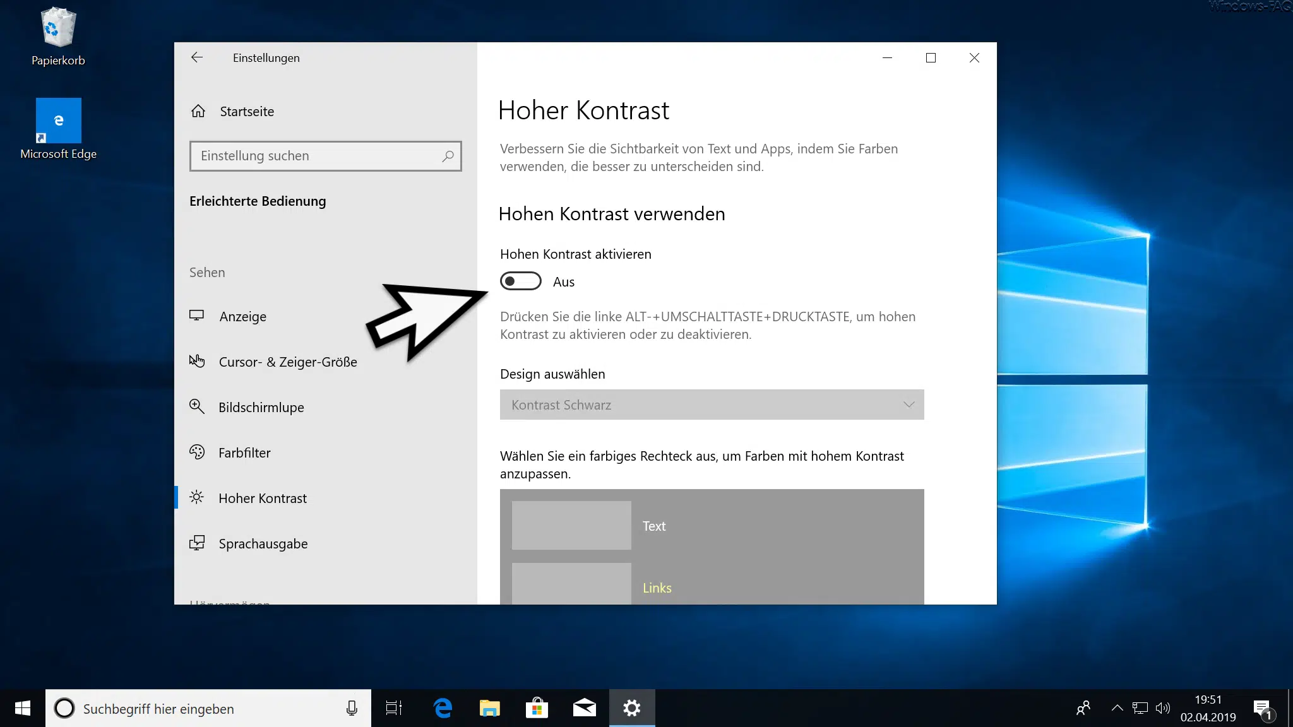Enable Hohen Kontrast aktivieren toggle
Image resolution: width=1293 pixels, height=727 pixels.
pyautogui.click(x=520, y=281)
